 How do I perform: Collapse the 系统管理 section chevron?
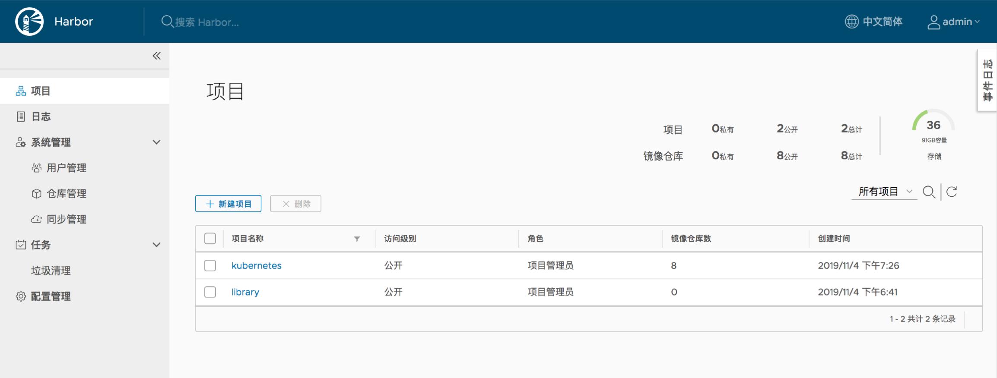pyautogui.click(x=156, y=142)
